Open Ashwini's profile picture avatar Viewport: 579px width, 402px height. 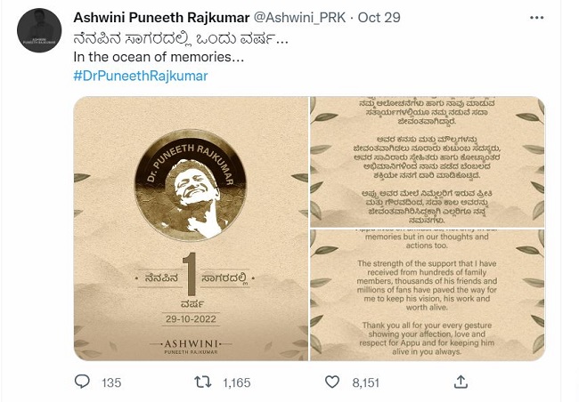click(x=40, y=32)
